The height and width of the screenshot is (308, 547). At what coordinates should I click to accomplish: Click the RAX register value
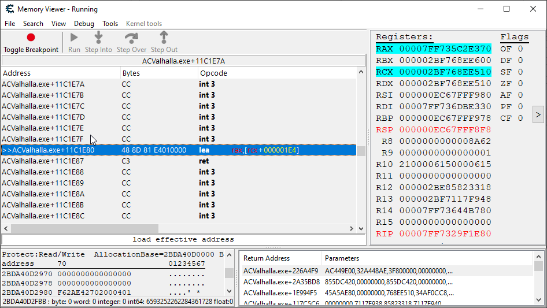445,49
